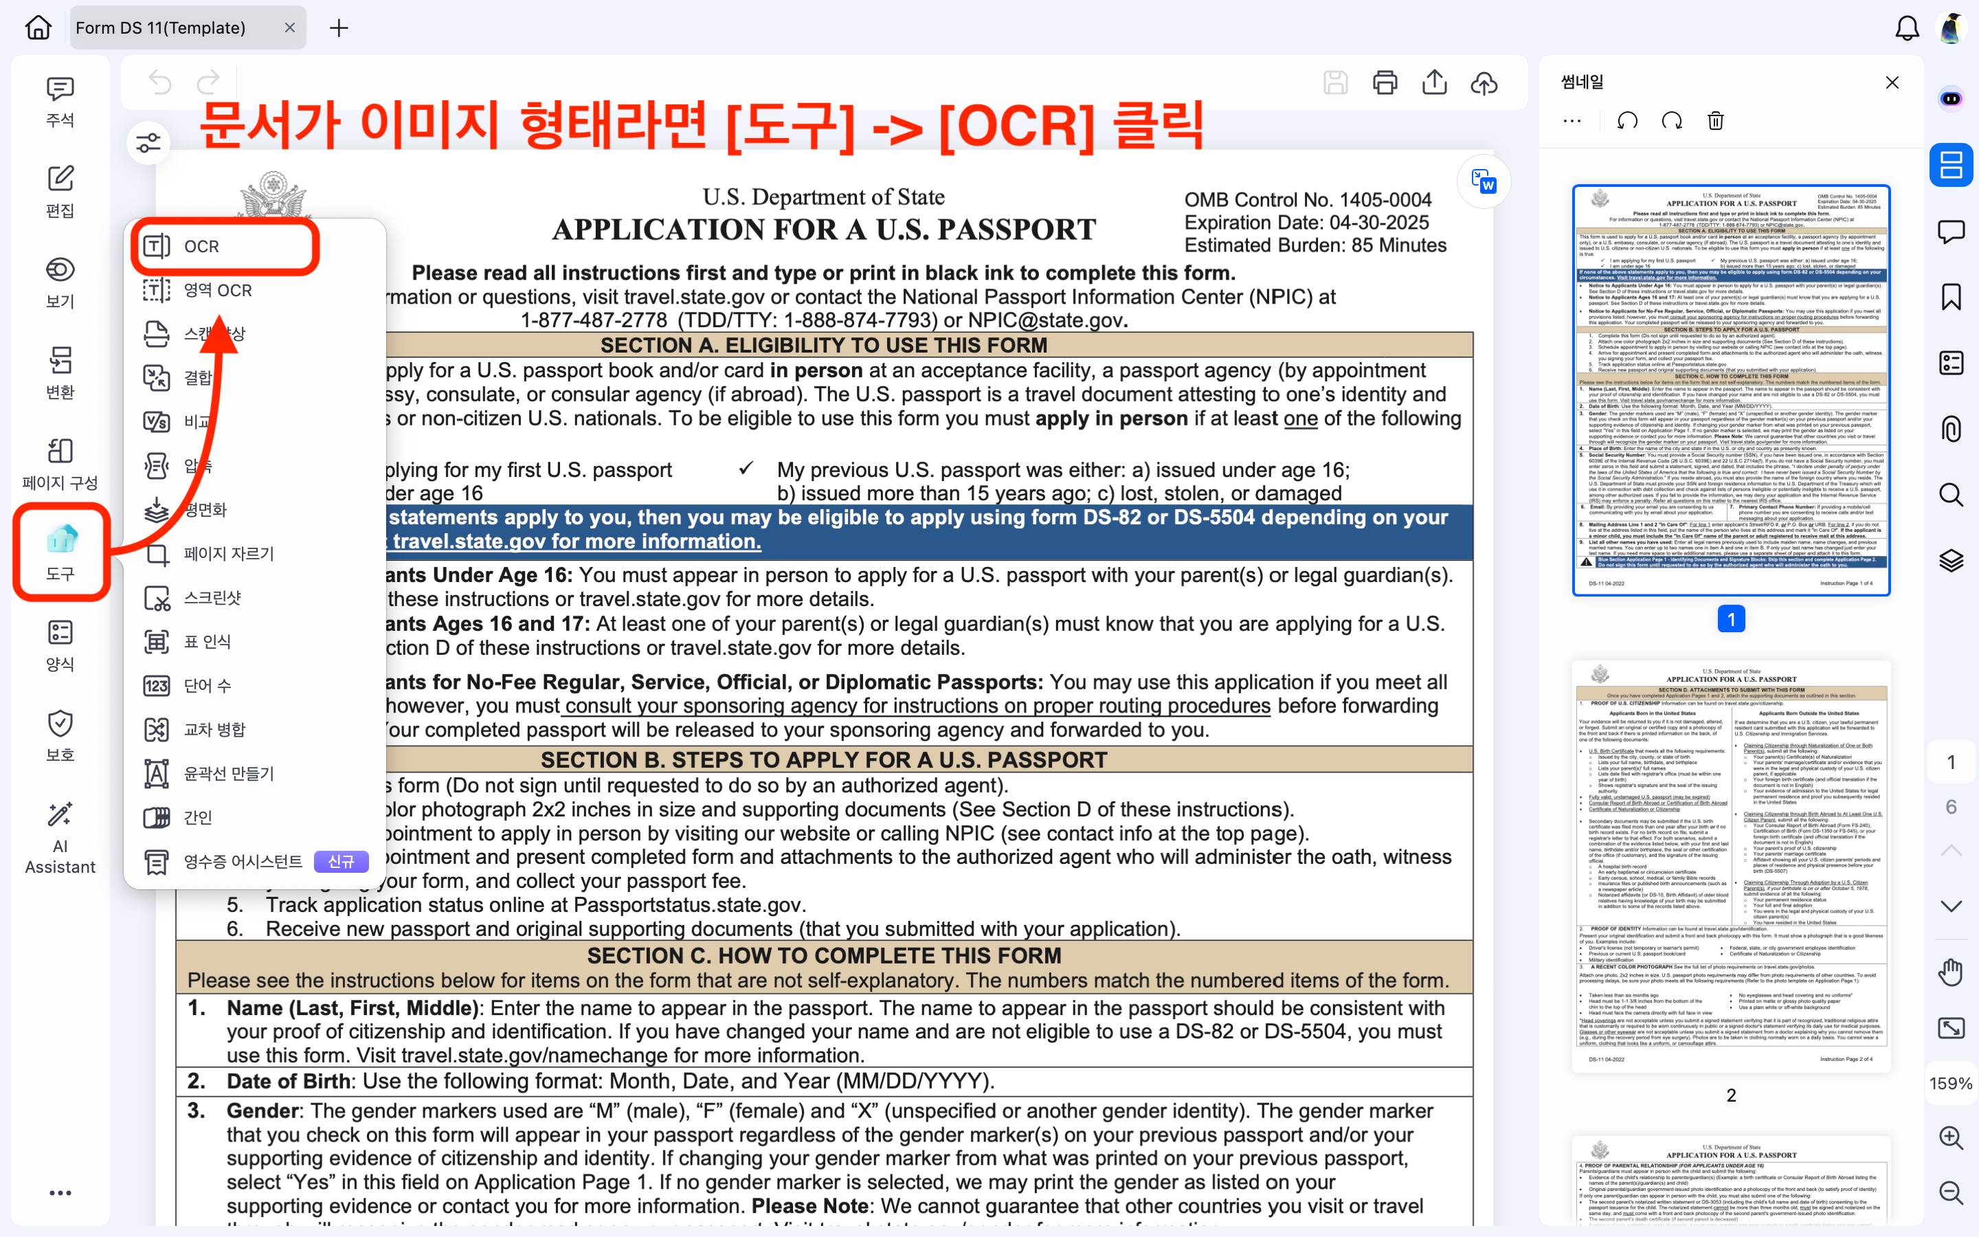Screen dimensions: 1979x1237
Task: Open the 보기 view options
Action: point(60,283)
